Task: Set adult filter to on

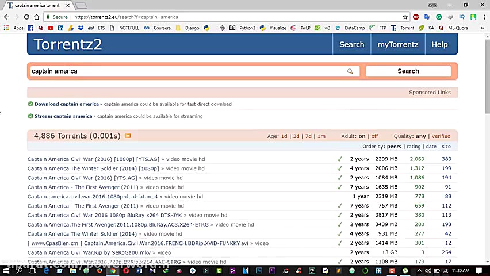Action: coord(362,136)
